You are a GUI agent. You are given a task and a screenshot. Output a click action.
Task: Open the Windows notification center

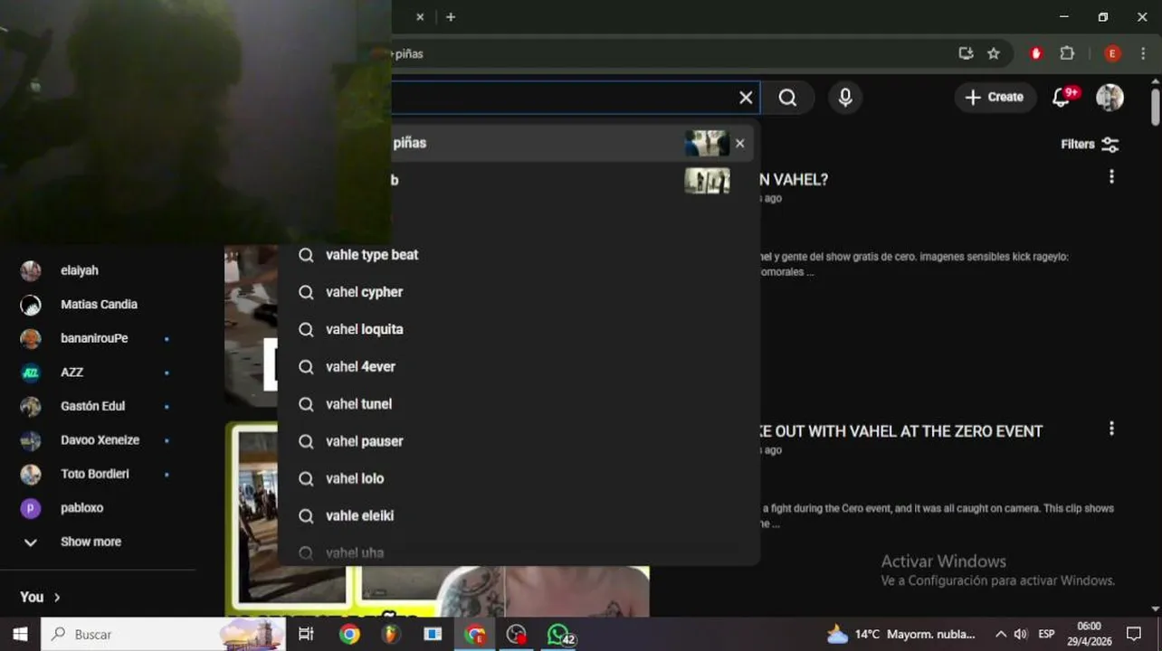tap(1134, 634)
